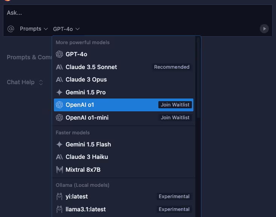Click the Ollama llama icon beside llama3.1:latest

59,209
